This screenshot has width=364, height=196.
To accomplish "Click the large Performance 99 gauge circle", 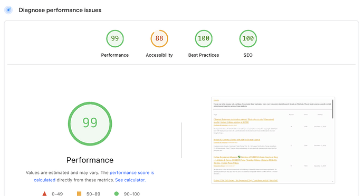I will coord(90,123).
